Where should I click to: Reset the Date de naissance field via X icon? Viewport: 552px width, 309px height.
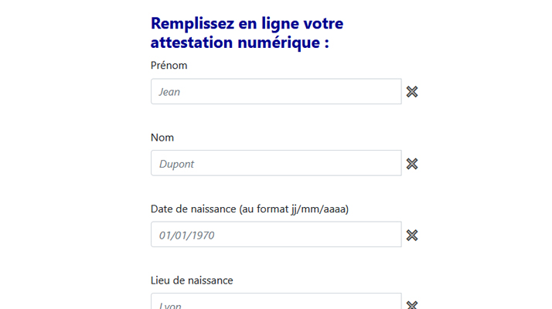click(x=412, y=235)
